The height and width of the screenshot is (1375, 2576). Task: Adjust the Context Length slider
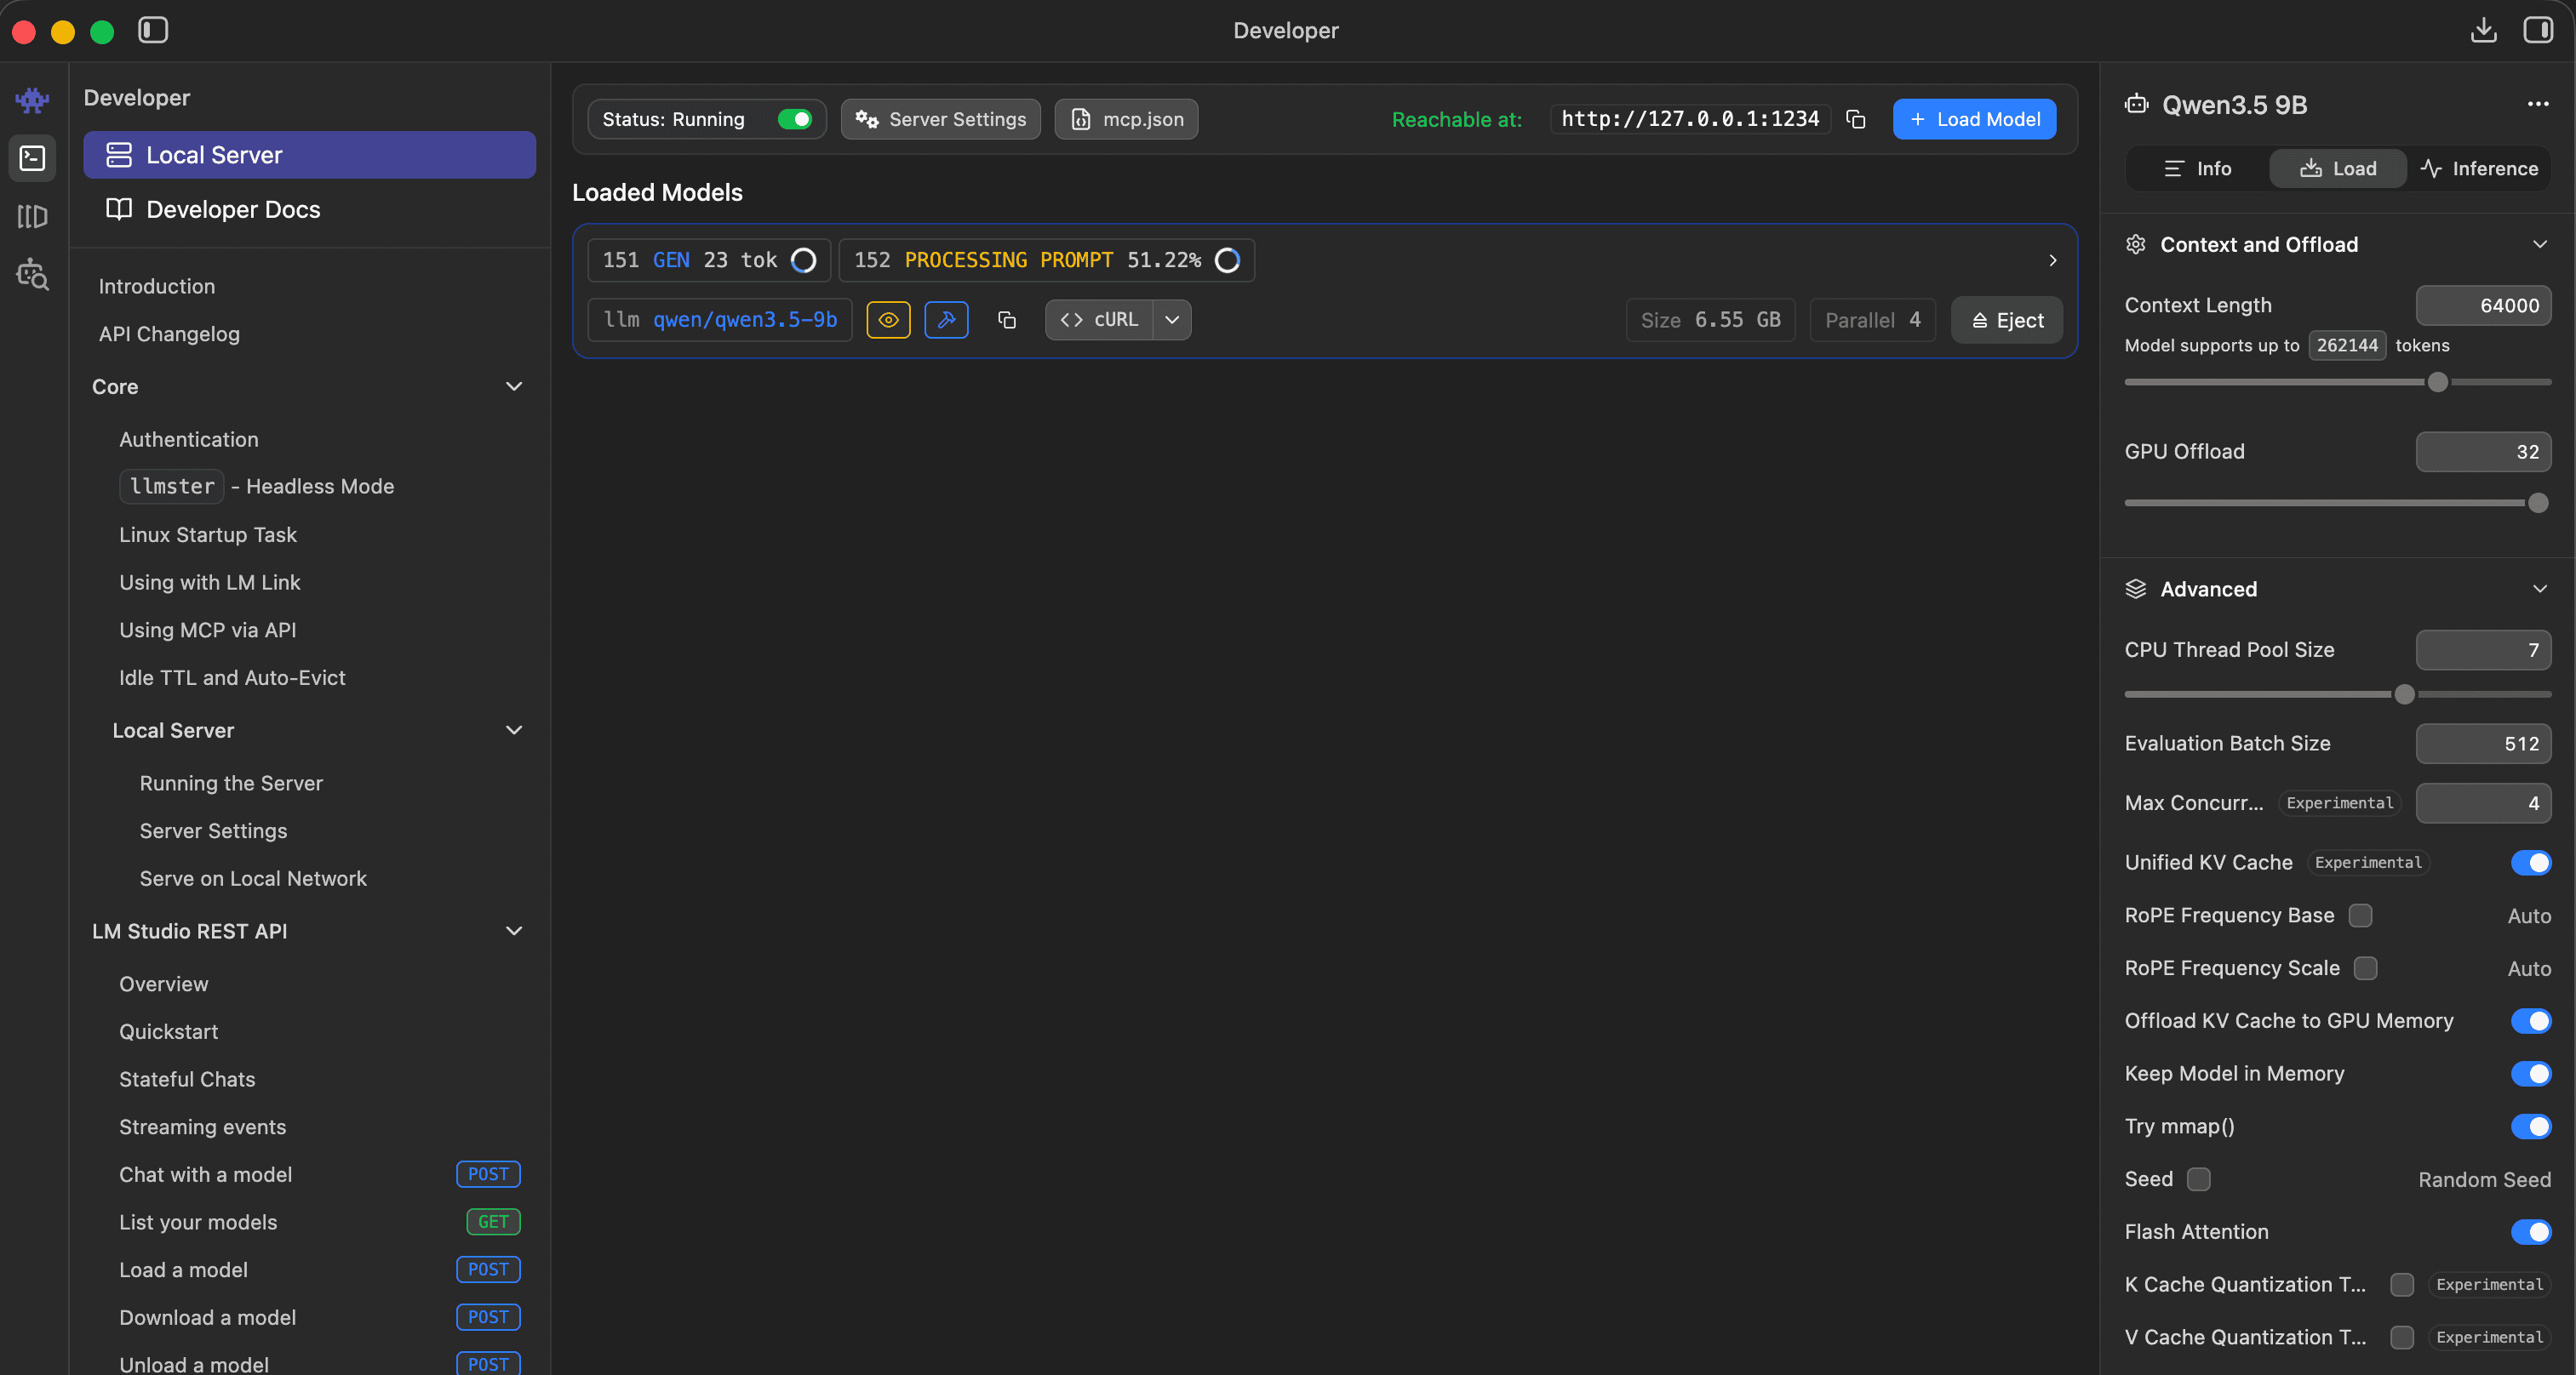click(2438, 383)
